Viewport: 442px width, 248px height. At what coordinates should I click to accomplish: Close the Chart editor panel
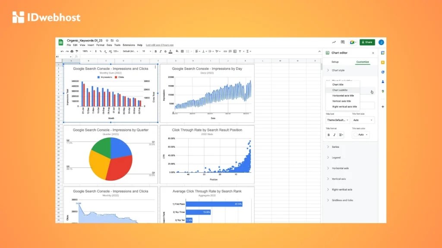pos(373,53)
